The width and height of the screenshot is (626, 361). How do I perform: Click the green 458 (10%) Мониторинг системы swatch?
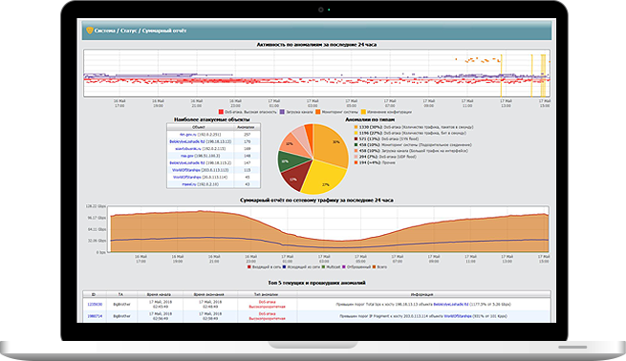pos(356,145)
